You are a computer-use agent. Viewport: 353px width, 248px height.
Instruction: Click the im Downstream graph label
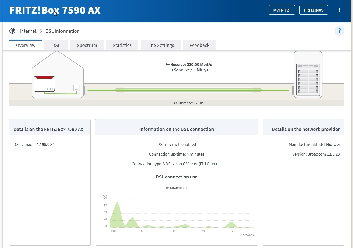click(x=176, y=188)
